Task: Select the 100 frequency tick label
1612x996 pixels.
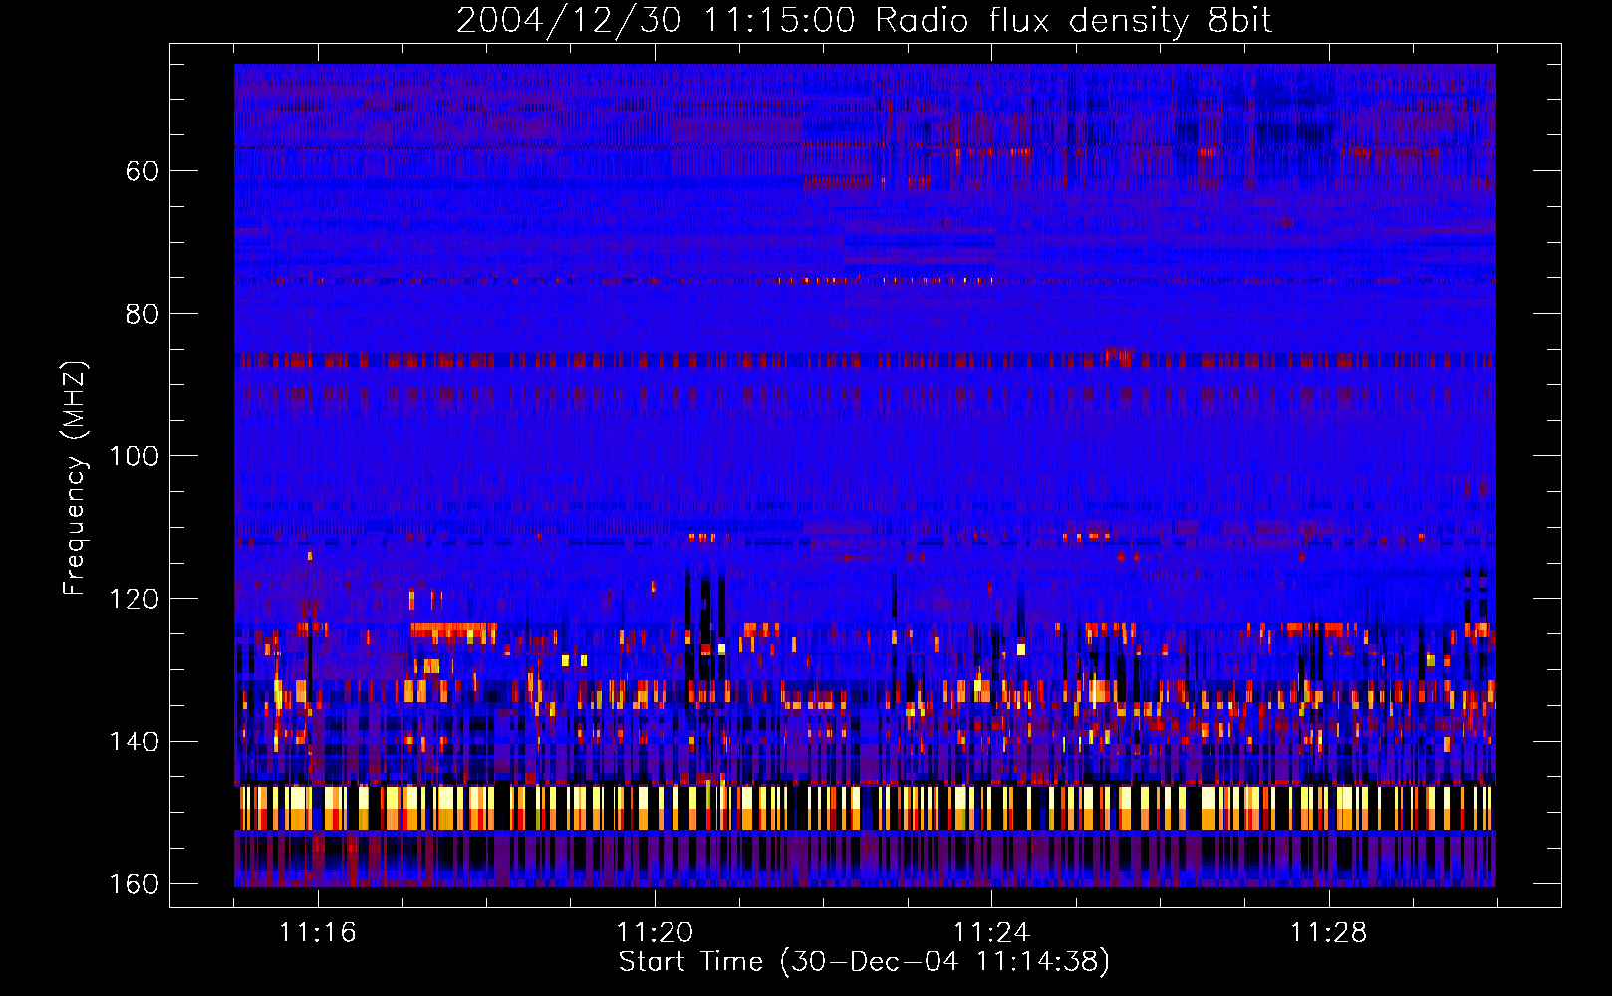Action: (134, 456)
